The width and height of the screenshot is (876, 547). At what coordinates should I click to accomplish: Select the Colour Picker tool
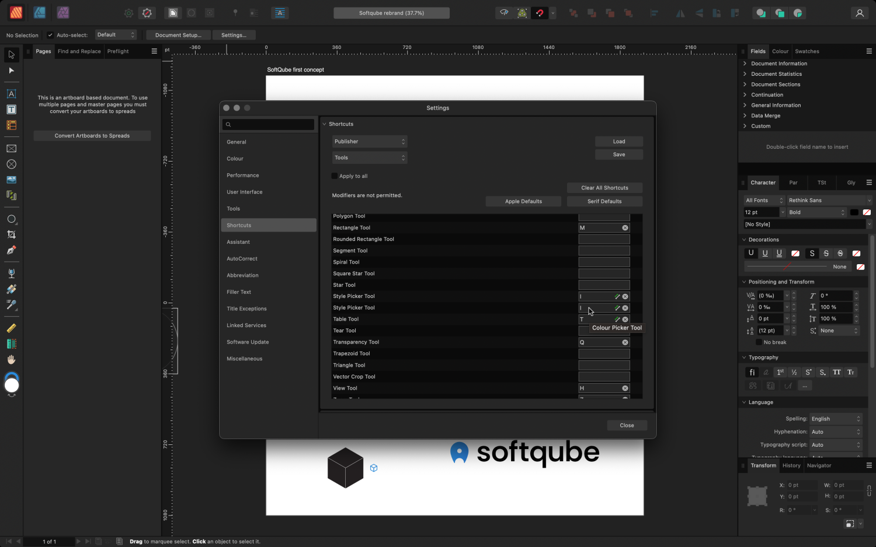[11, 305]
